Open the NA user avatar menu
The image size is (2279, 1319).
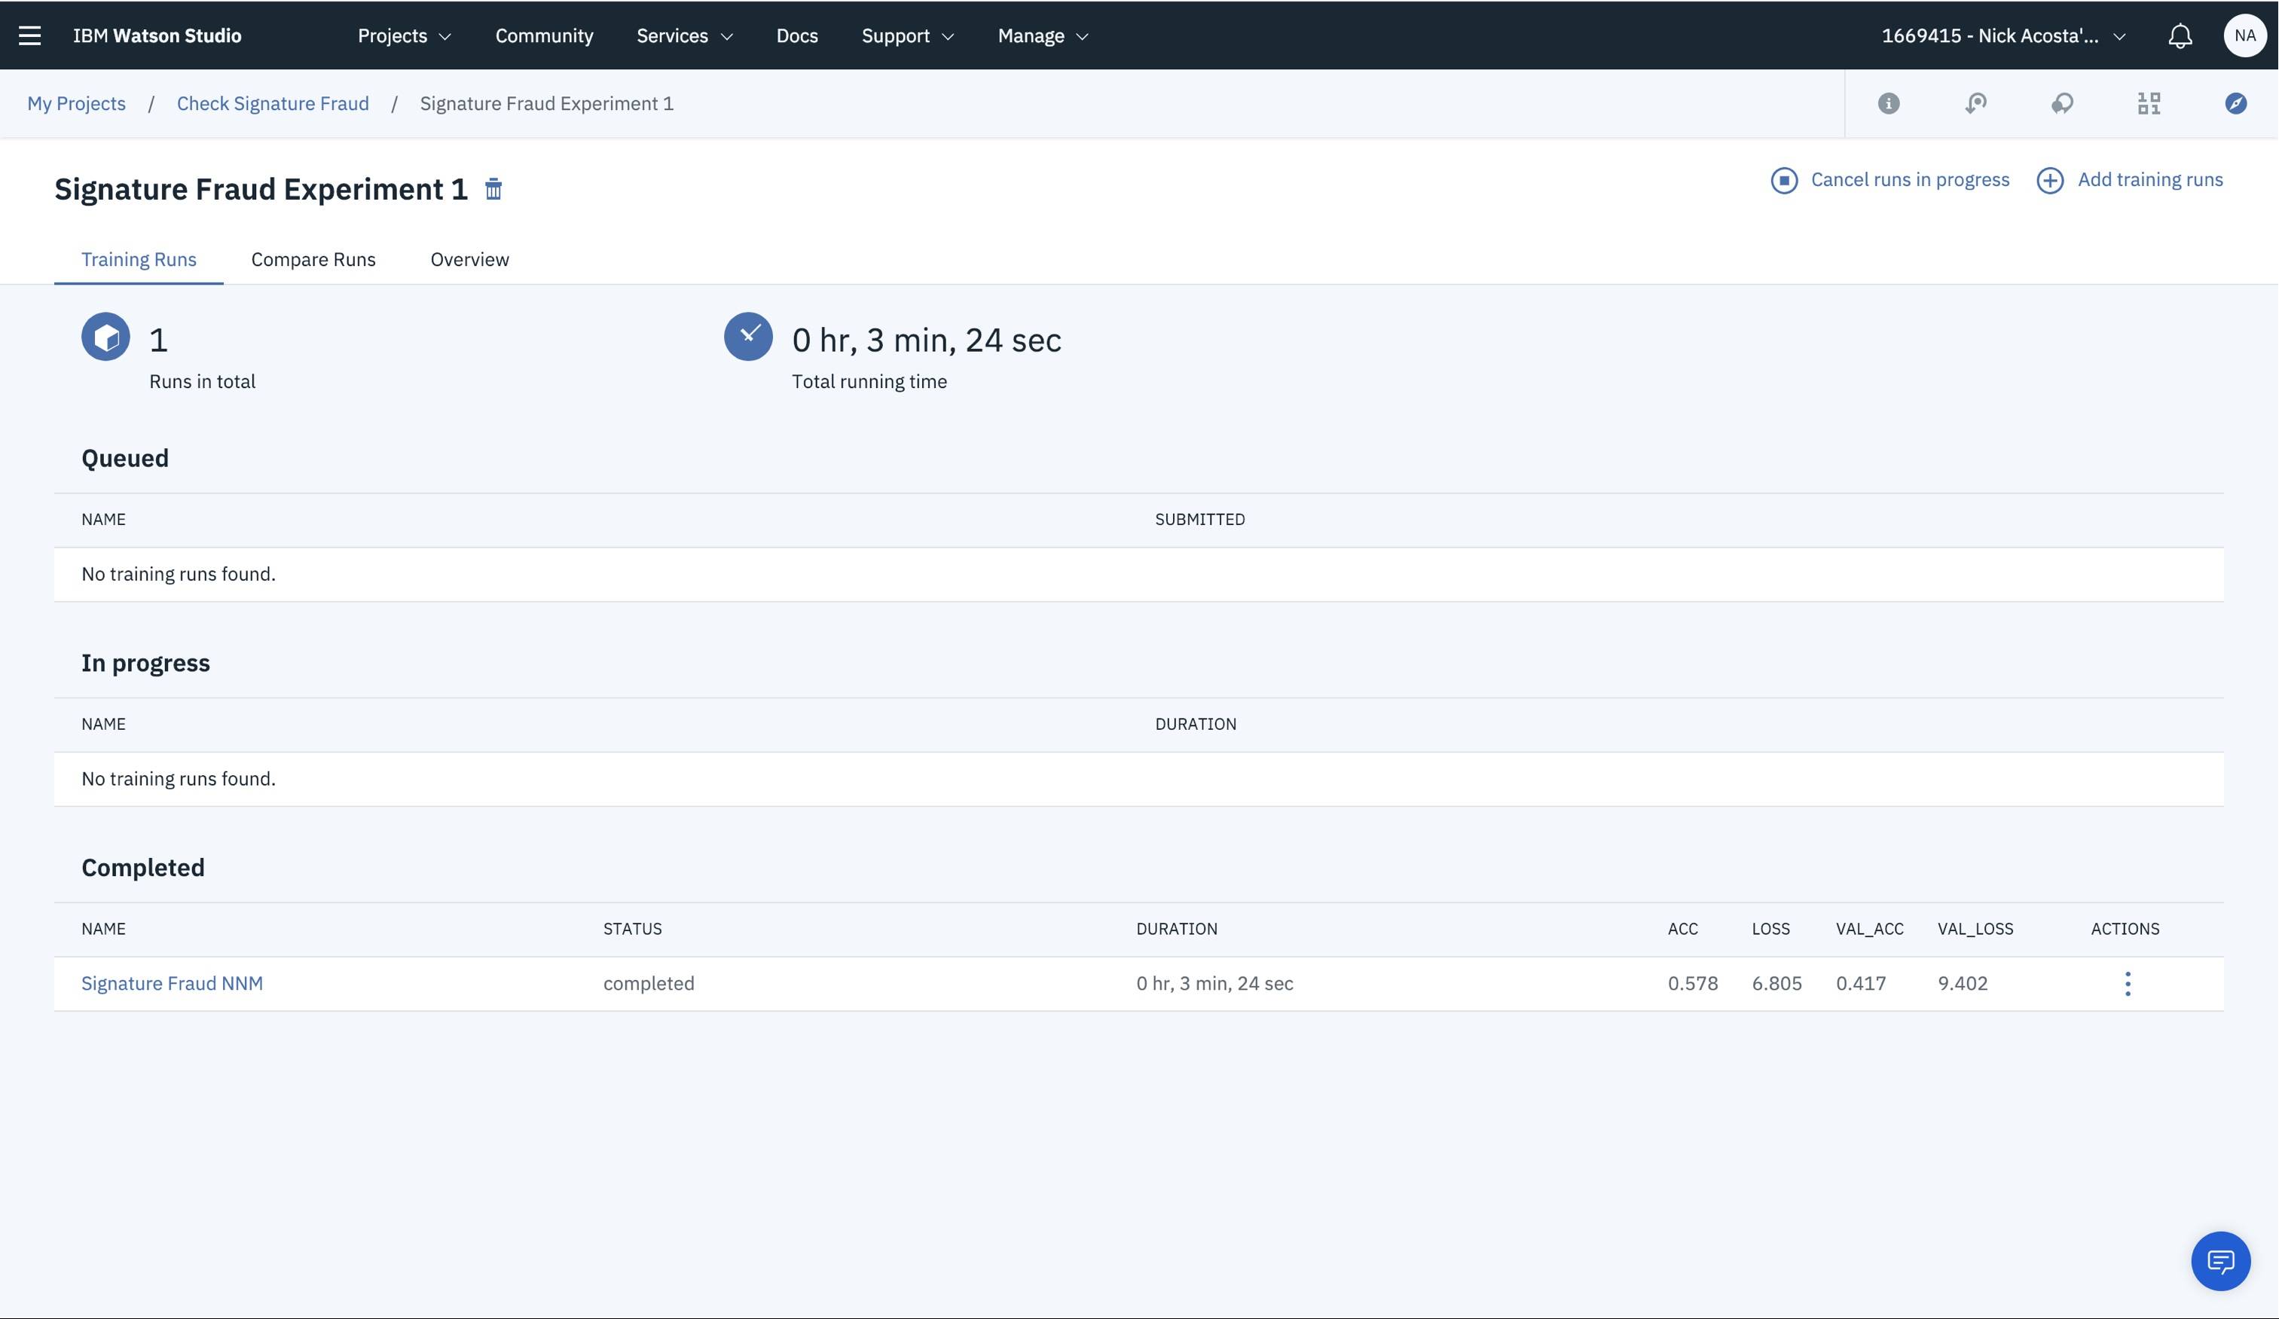point(2244,35)
